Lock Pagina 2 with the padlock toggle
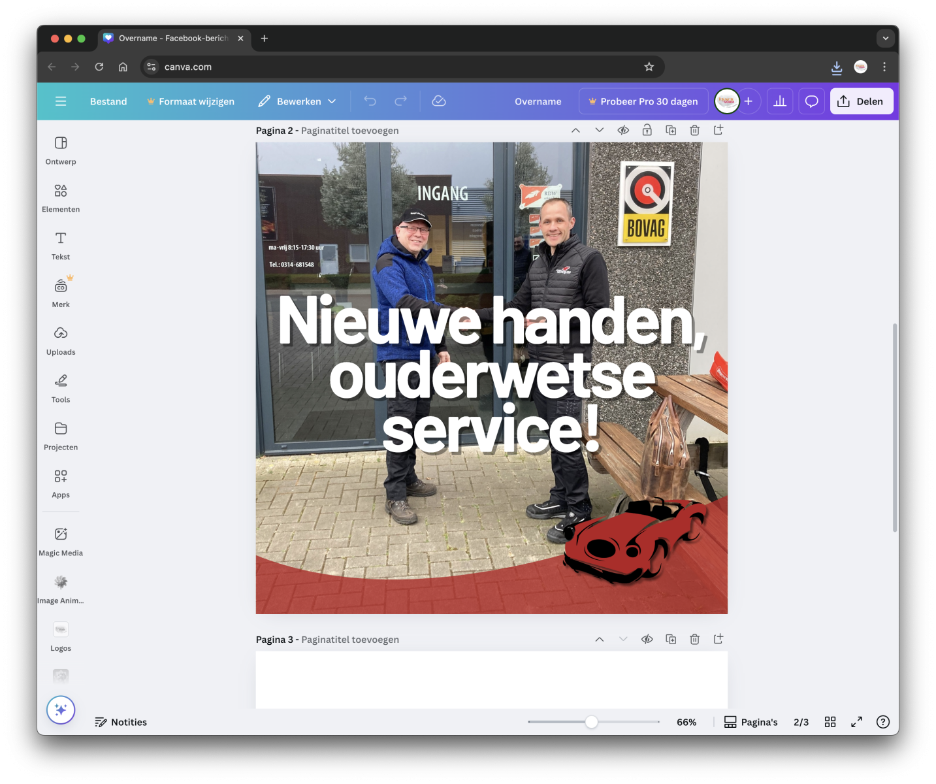Screen dimensions: 936x784 coord(647,130)
